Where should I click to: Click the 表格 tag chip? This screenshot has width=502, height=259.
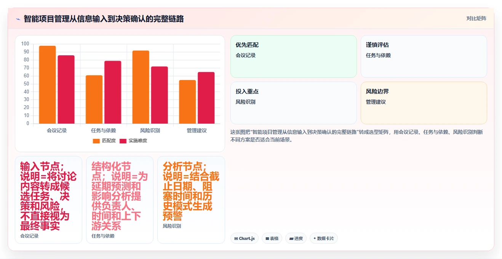pos(272,238)
